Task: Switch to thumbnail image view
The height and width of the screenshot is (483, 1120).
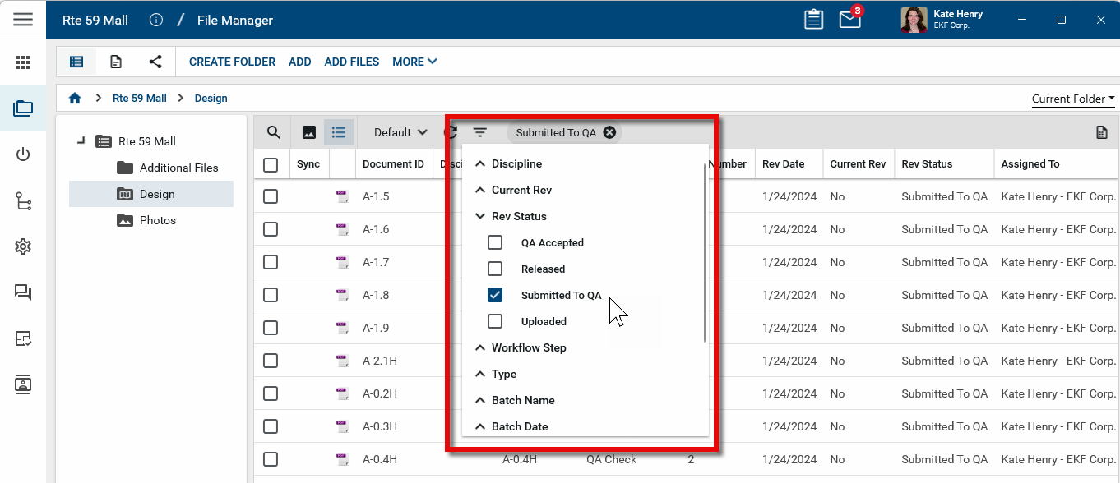Action: pos(309,132)
